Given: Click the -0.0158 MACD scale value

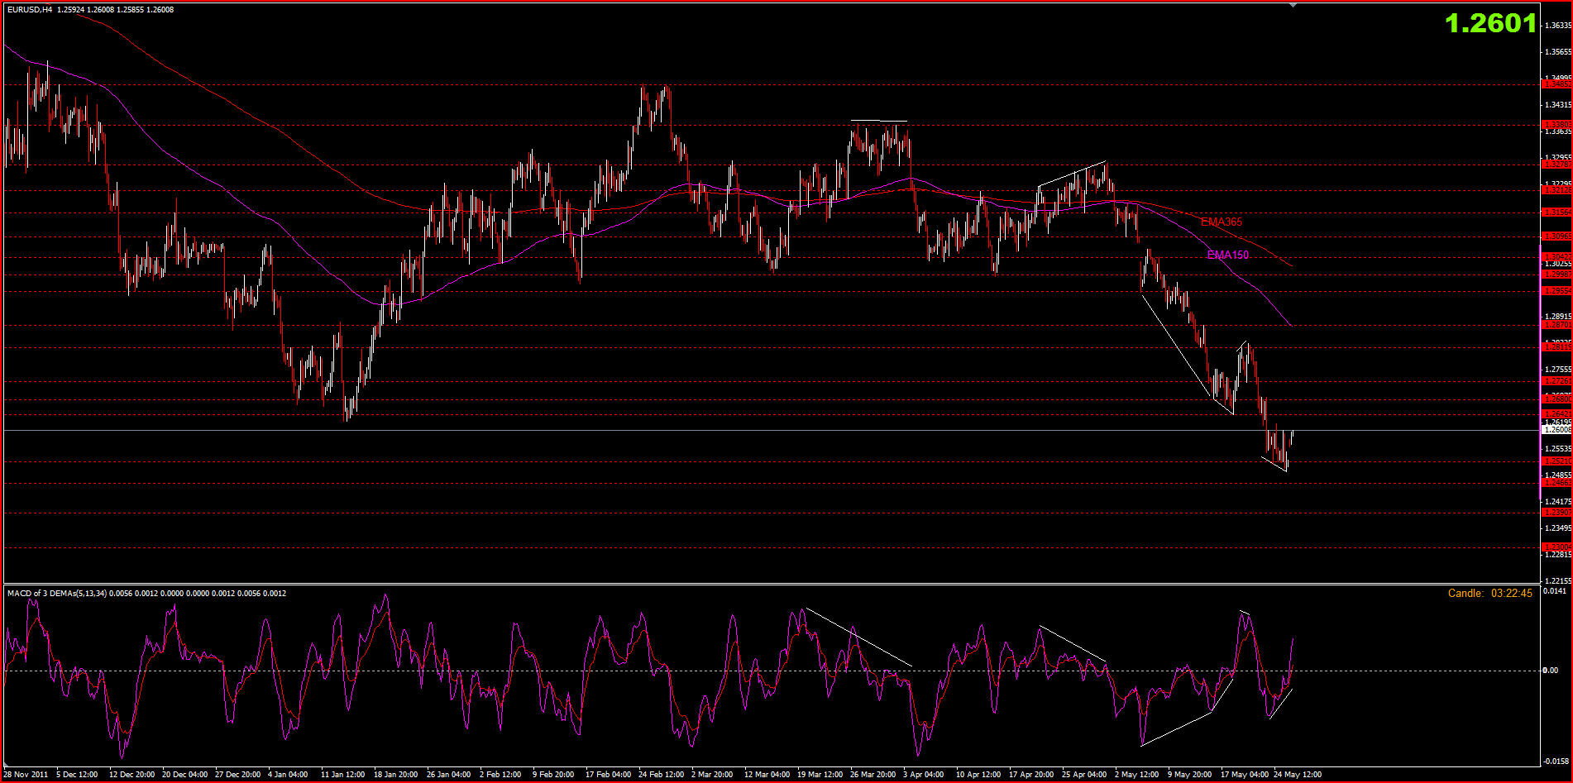Looking at the screenshot, I should [x=1556, y=761].
